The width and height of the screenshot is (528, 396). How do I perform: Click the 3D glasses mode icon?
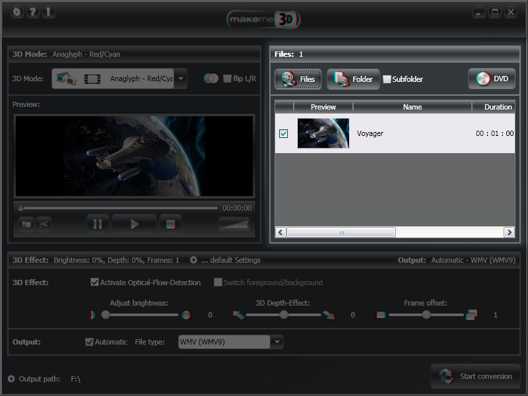click(x=65, y=79)
